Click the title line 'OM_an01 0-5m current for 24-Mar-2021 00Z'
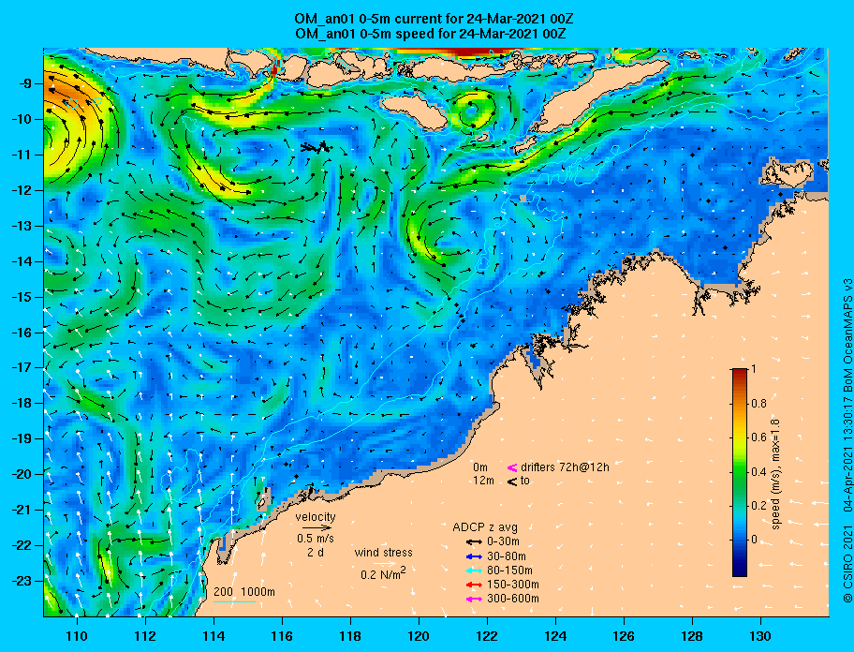 (x=434, y=19)
